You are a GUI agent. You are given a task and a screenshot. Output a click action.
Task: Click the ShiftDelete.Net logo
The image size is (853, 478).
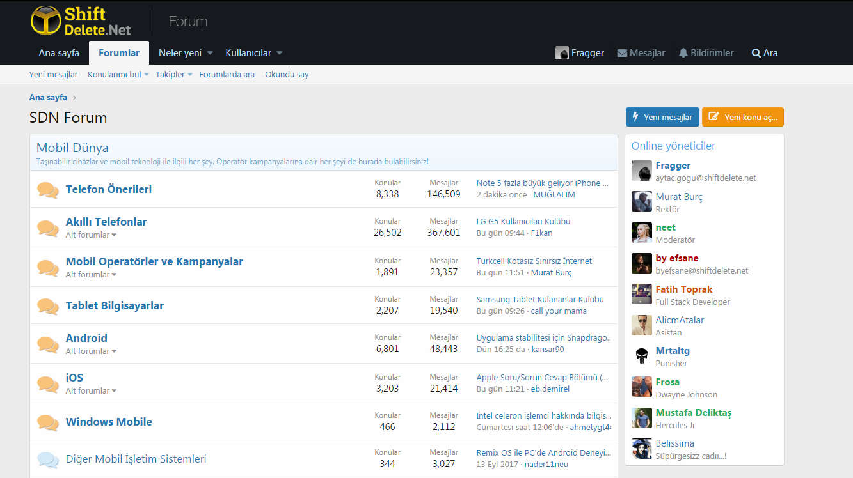81,21
